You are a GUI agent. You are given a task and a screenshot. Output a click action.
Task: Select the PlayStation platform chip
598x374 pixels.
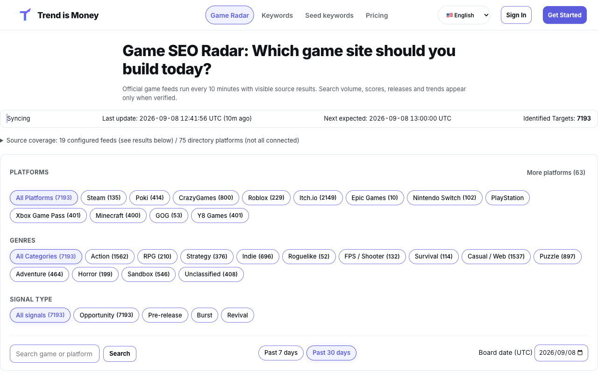tap(507, 198)
